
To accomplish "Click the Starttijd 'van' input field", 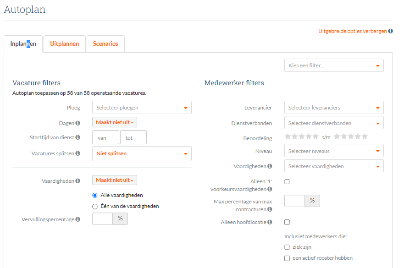I will [105, 137].
